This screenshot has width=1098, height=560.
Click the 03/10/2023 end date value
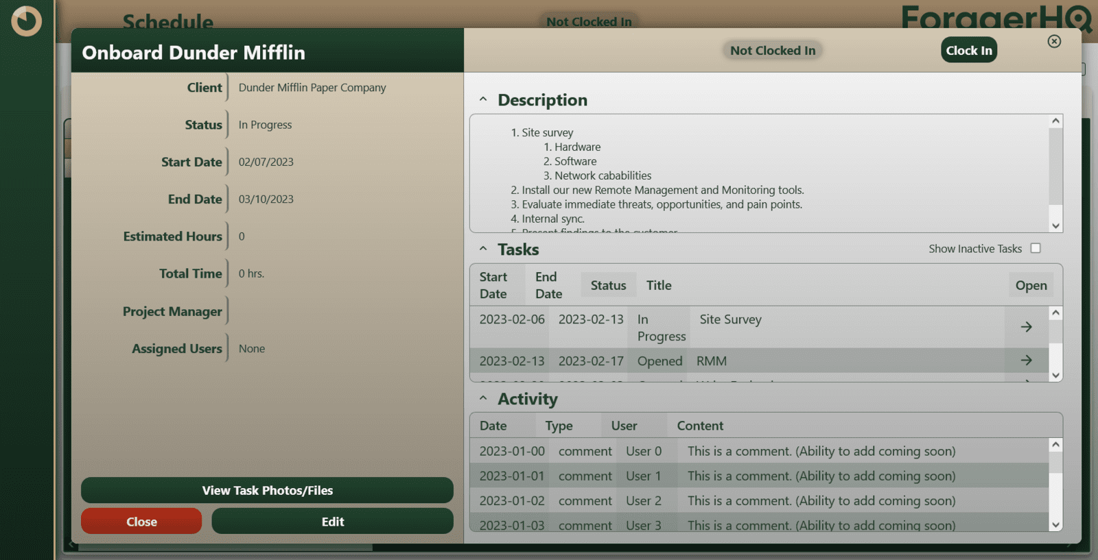(266, 199)
